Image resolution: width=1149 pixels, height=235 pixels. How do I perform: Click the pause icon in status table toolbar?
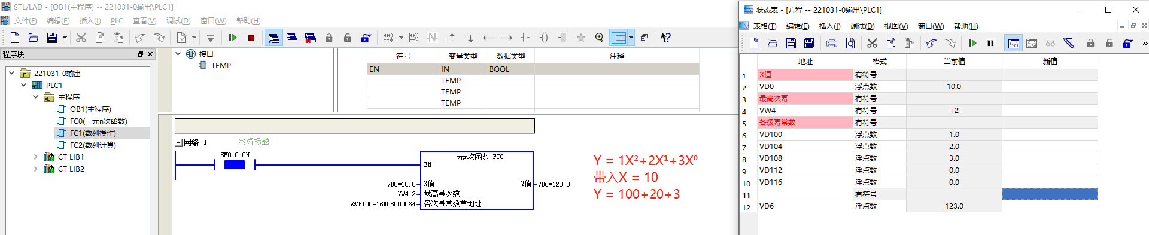[x=991, y=43]
